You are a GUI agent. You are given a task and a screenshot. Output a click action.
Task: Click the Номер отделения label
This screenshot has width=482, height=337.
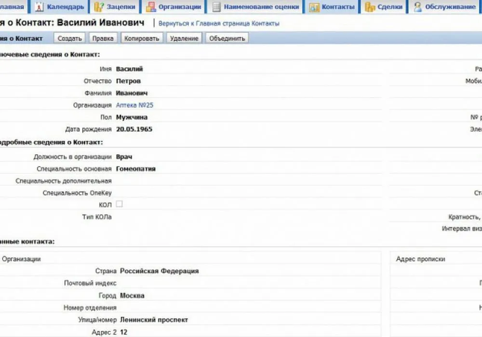coord(90,308)
